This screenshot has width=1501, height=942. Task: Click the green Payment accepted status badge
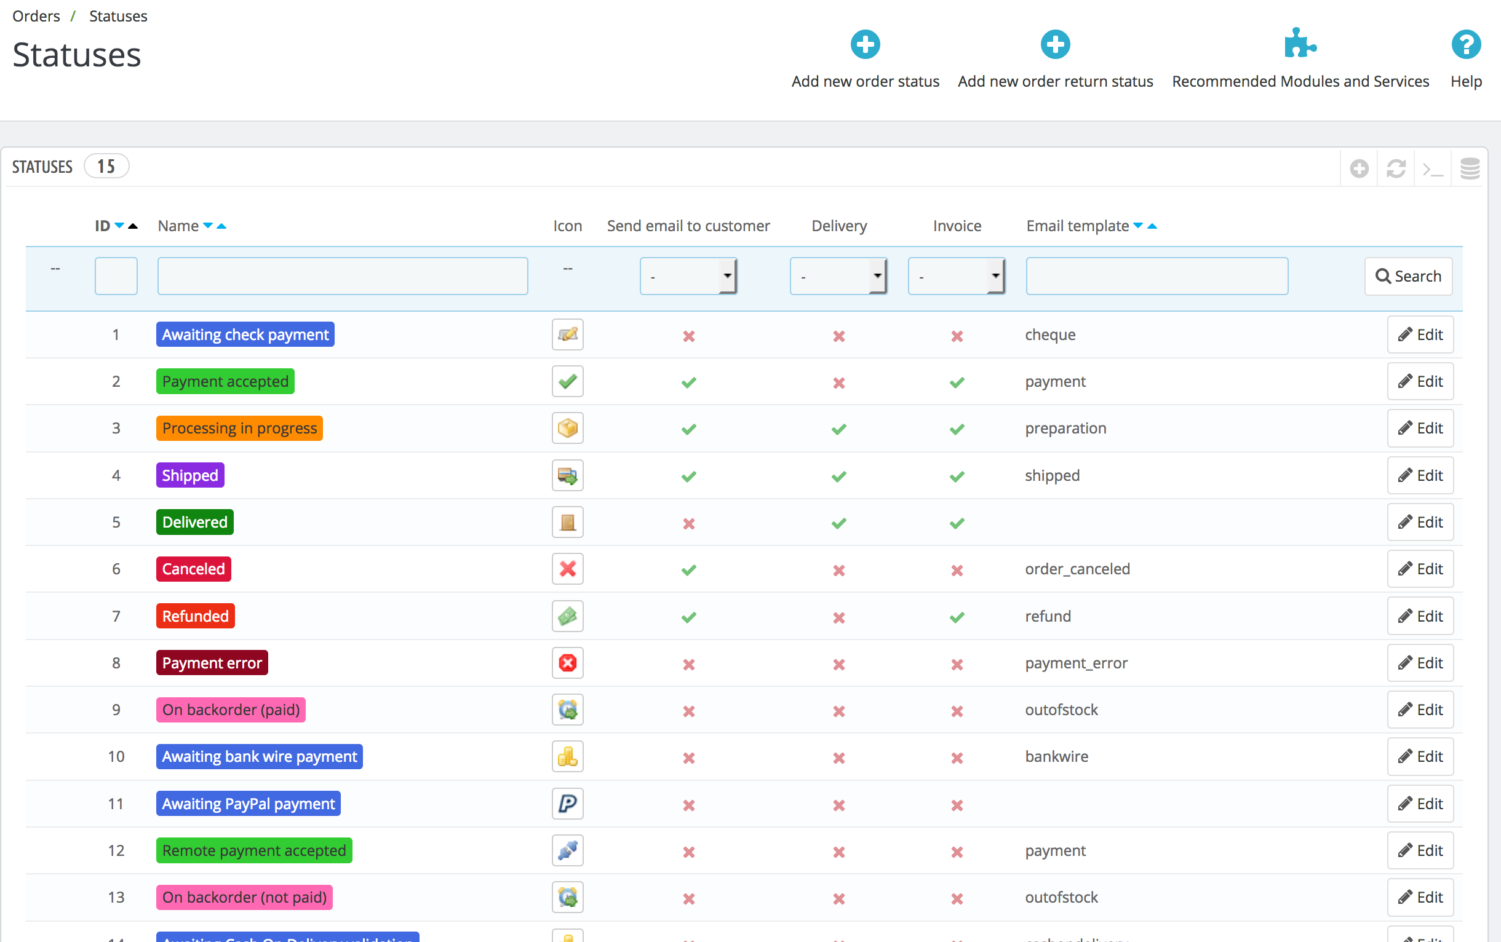[x=225, y=381]
